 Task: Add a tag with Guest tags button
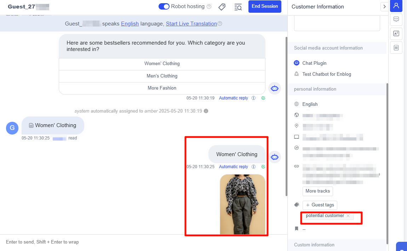pos(320,205)
